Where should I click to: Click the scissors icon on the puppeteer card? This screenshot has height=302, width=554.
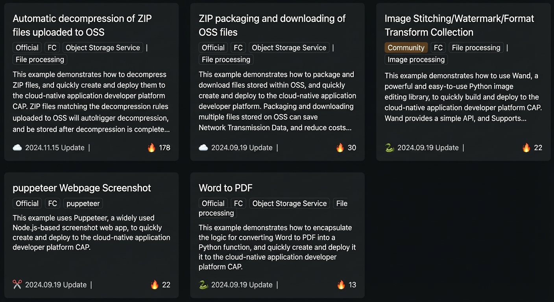17,285
